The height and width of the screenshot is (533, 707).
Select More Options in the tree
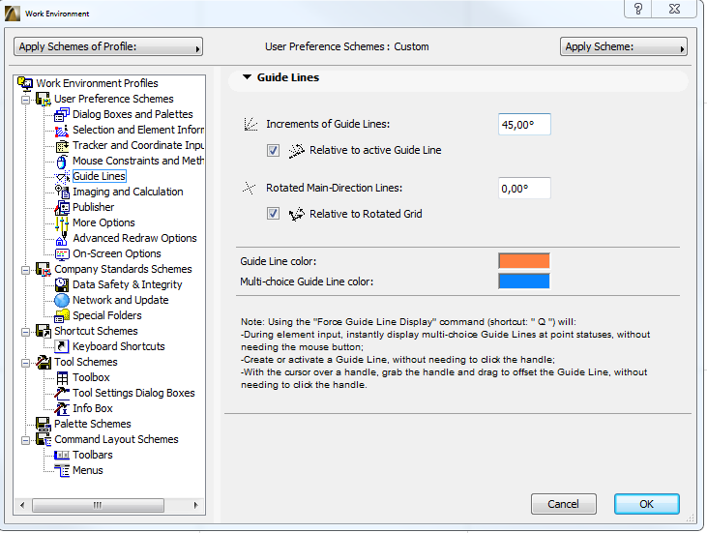tap(103, 222)
